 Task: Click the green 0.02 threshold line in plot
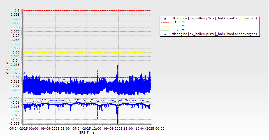click(87, 78)
